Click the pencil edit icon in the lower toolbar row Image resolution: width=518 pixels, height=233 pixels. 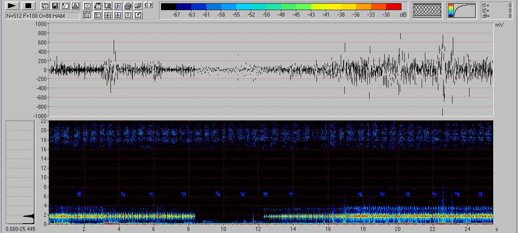[x=138, y=15]
